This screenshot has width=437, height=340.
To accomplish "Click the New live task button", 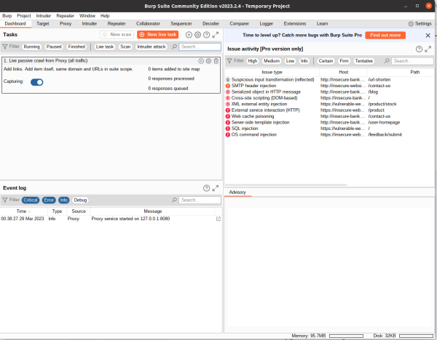I will click(x=158, y=34).
